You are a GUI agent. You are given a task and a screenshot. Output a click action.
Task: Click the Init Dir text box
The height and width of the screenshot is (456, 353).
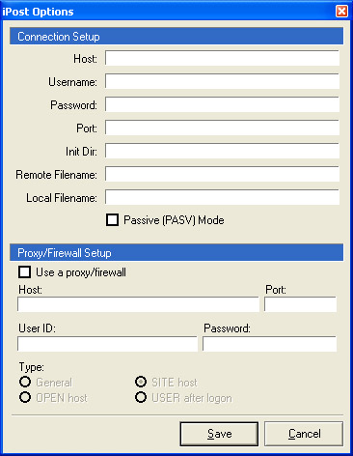point(222,151)
